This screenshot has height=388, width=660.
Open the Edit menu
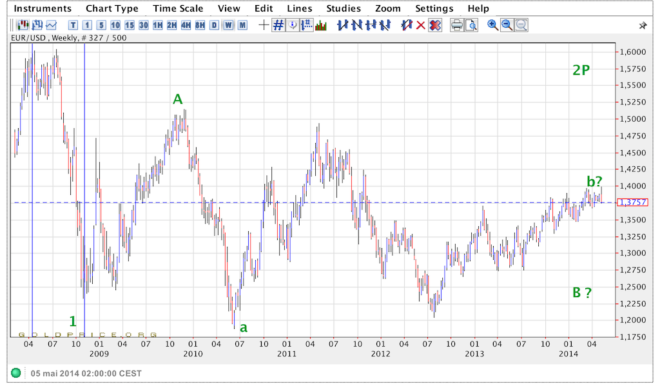tap(264, 8)
